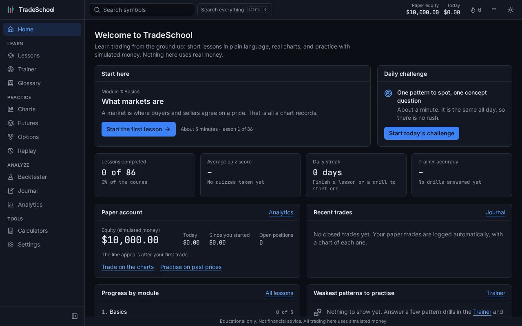Click the Daily streak 0 days card
This screenshot has height=326, width=522.
pos(356,175)
